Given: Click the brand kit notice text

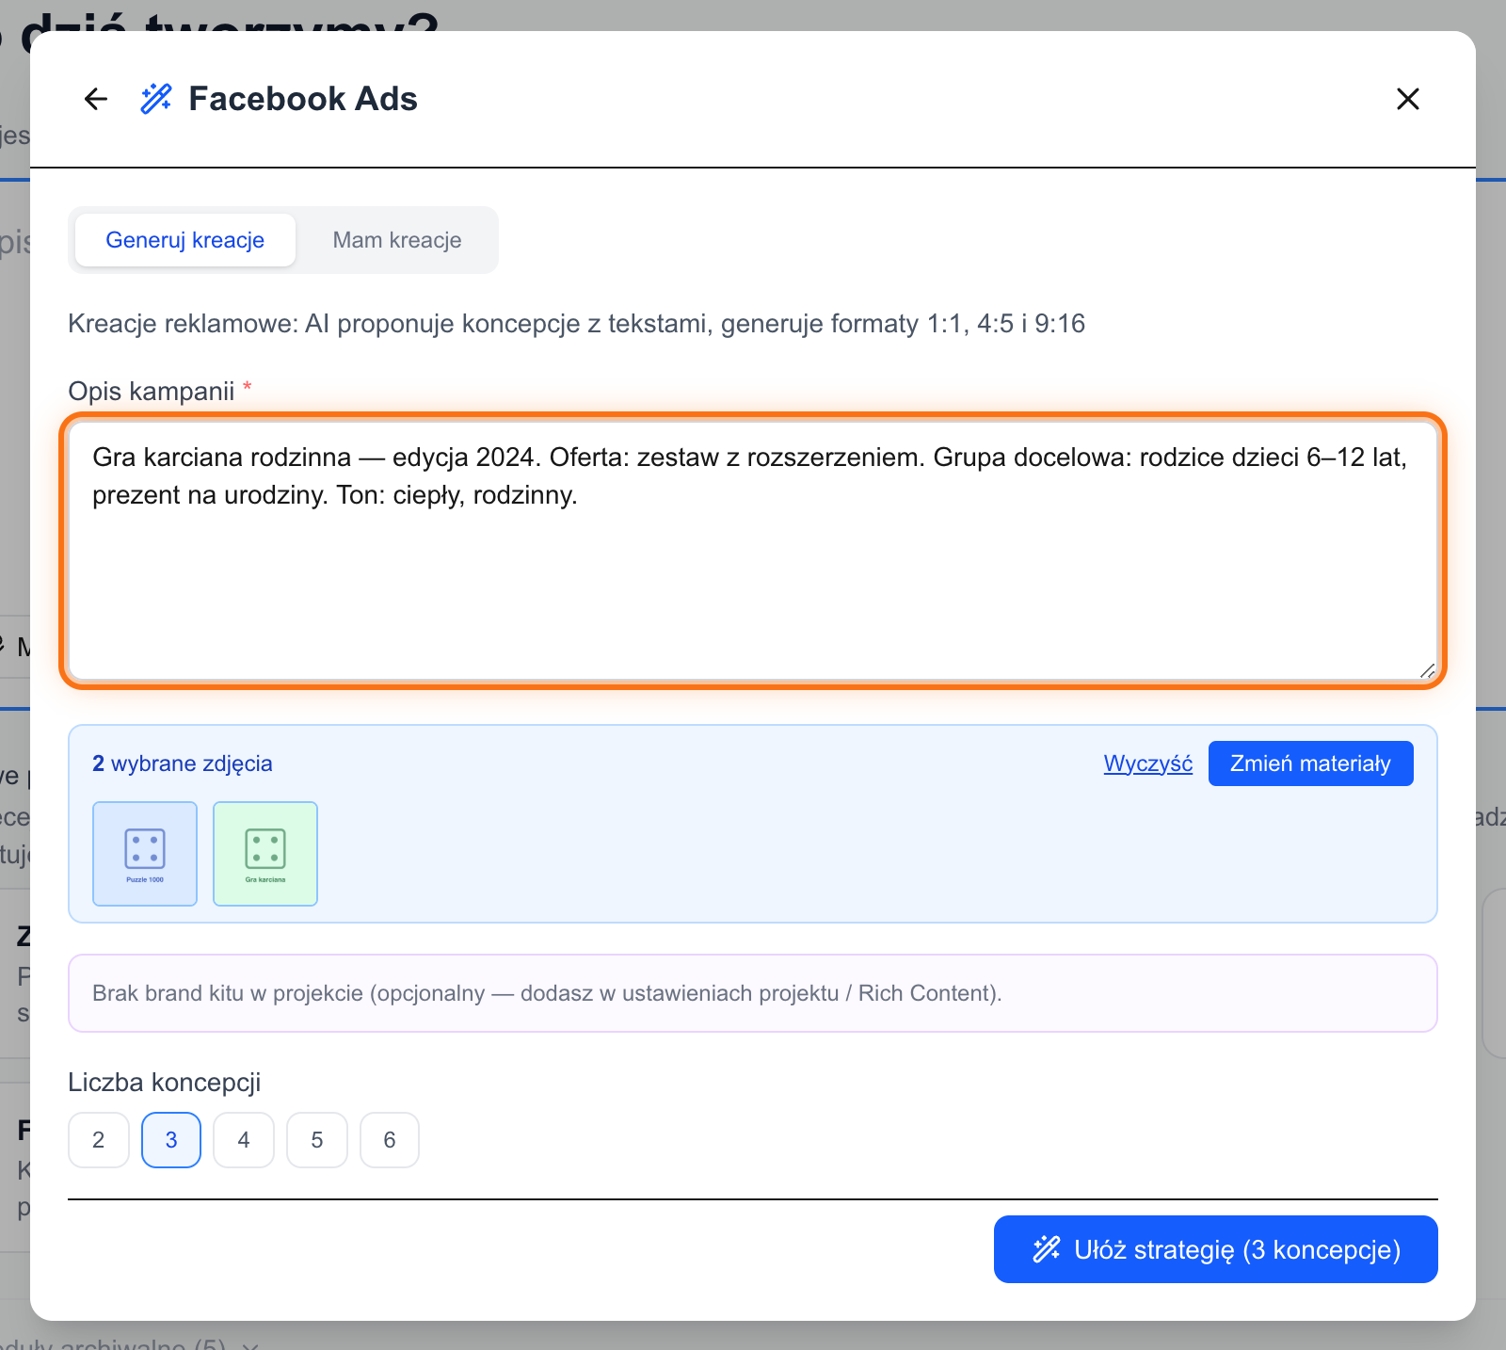Looking at the screenshot, I should 547,993.
